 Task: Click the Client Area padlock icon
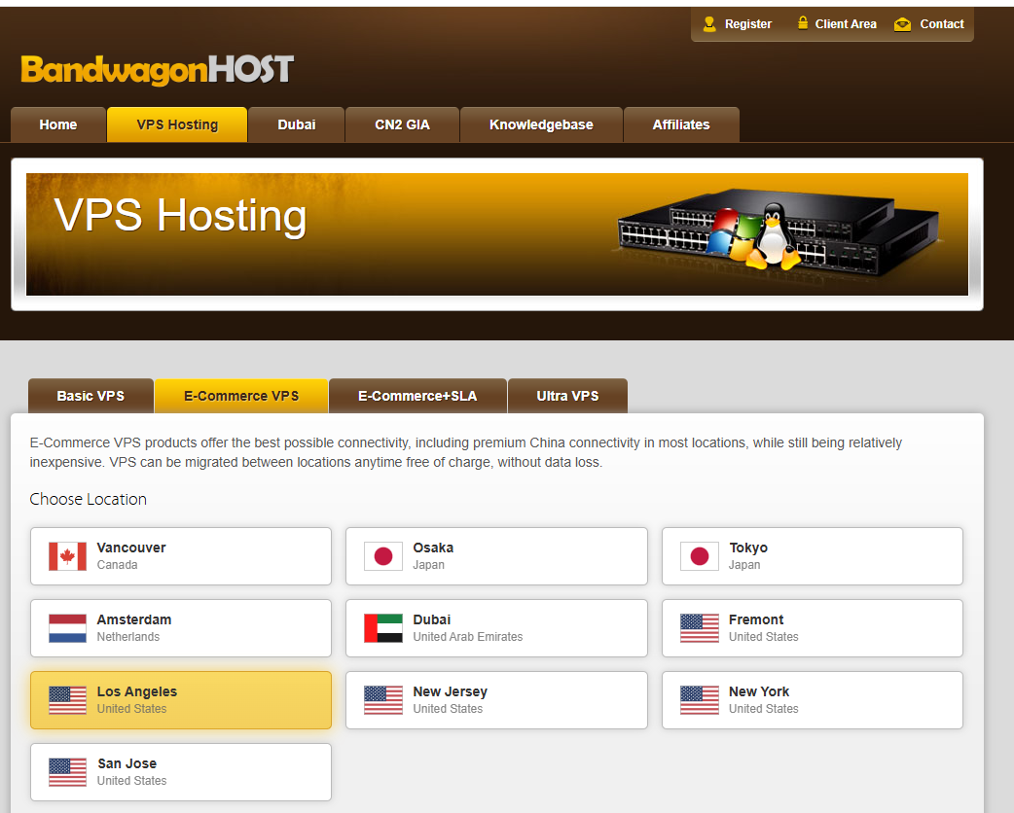click(803, 23)
